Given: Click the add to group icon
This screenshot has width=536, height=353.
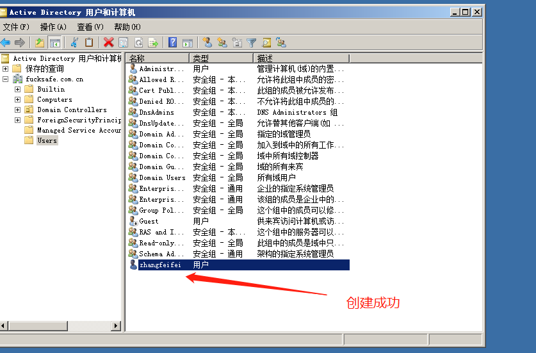Looking at the screenshot, I should (x=281, y=42).
